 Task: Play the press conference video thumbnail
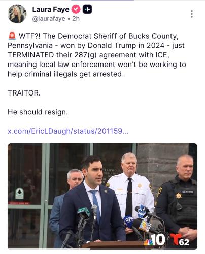[x=102, y=196]
